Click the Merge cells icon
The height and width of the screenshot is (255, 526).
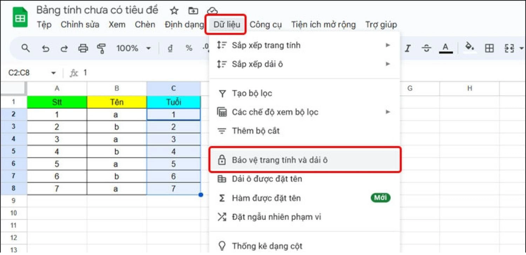pyautogui.click(x=509, y=48)
